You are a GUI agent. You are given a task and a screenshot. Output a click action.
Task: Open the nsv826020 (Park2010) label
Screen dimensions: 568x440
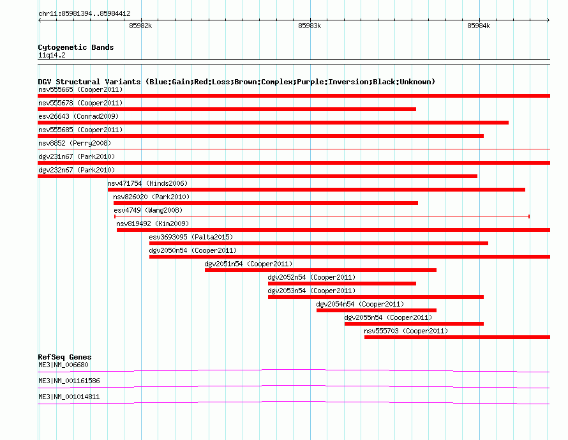pos(151,197)
